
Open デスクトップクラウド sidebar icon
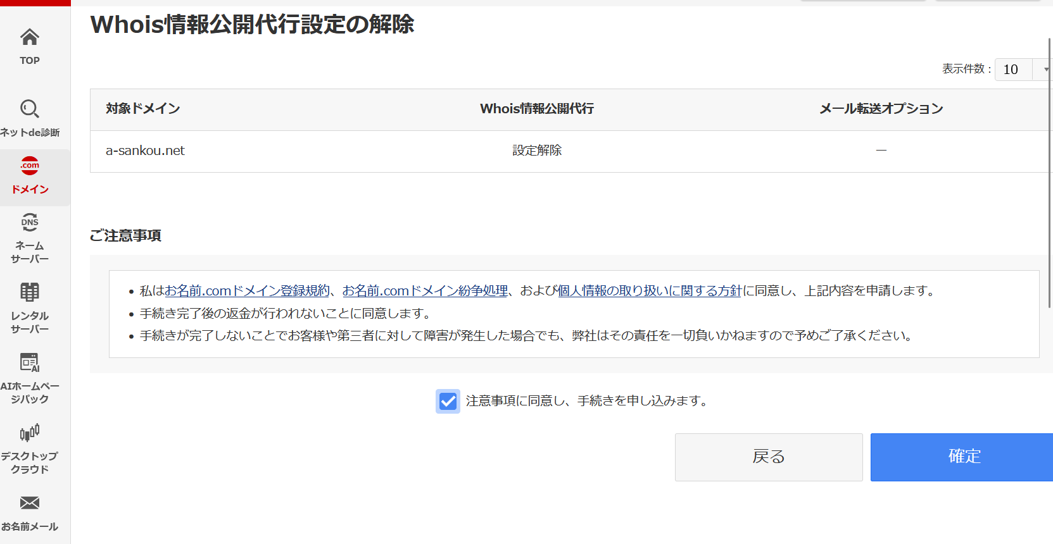point(30,433)
